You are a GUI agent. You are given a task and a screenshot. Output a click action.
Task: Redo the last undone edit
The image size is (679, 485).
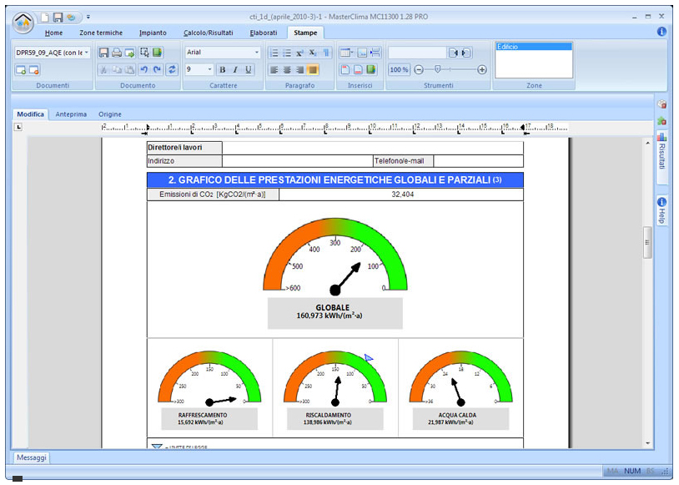click(157, 69)
